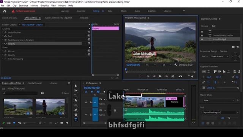Click Go to In point button
243x137 pixels.
[148, 76]
